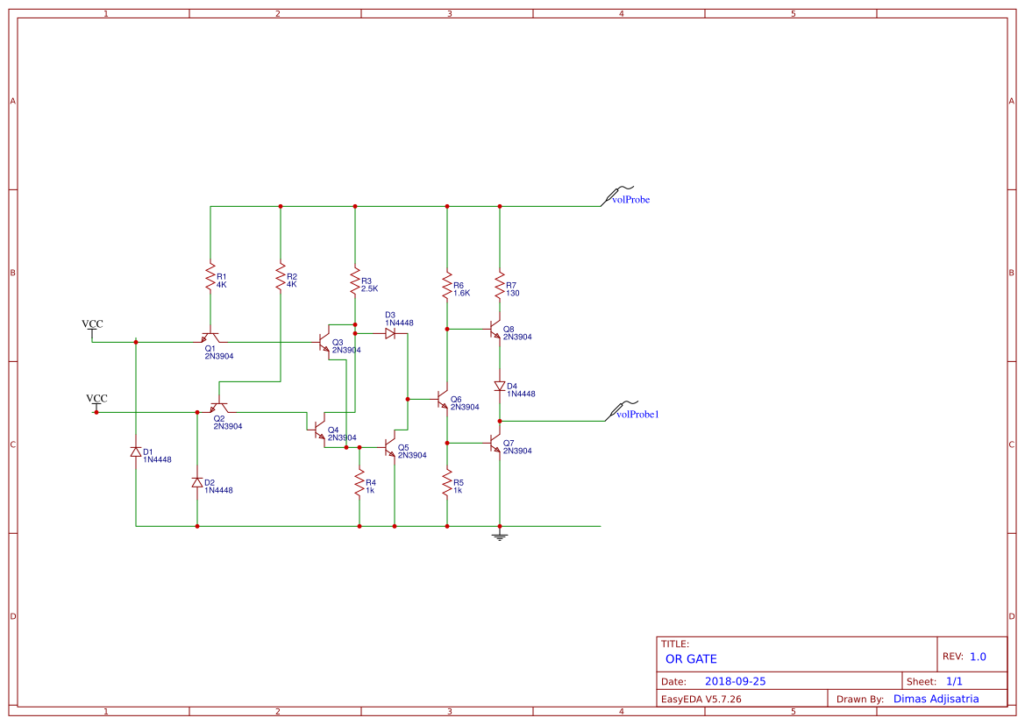
Task: Click the '1N4448' label under D4
Action: [521, 394]
